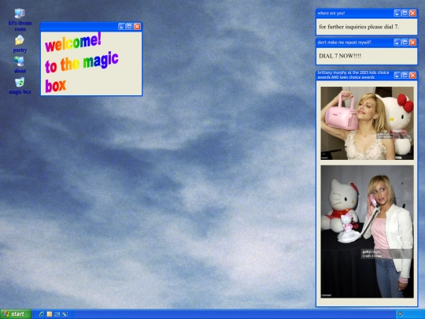Click the photo with the pink telephone
The height and width of the screenshot is (319, 425).
368,232
